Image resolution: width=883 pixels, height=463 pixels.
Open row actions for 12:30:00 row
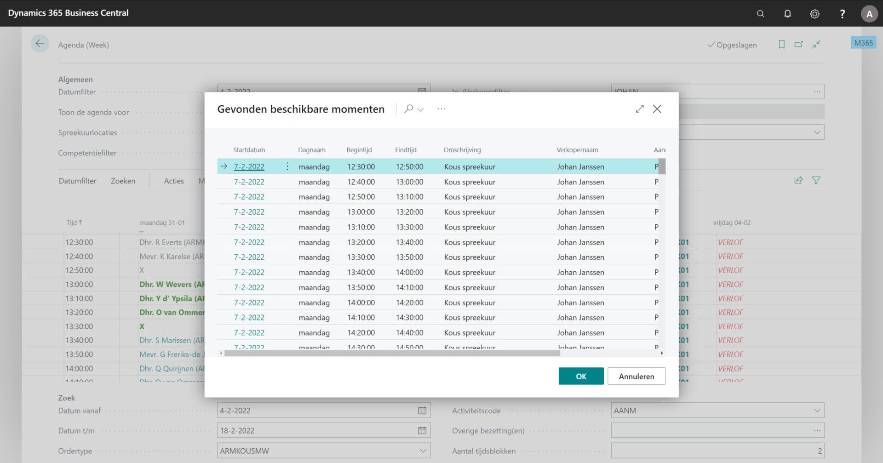point(287,166)
